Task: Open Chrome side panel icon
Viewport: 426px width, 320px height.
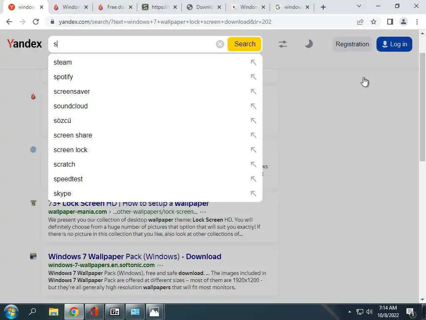Action: click(390, 22)
